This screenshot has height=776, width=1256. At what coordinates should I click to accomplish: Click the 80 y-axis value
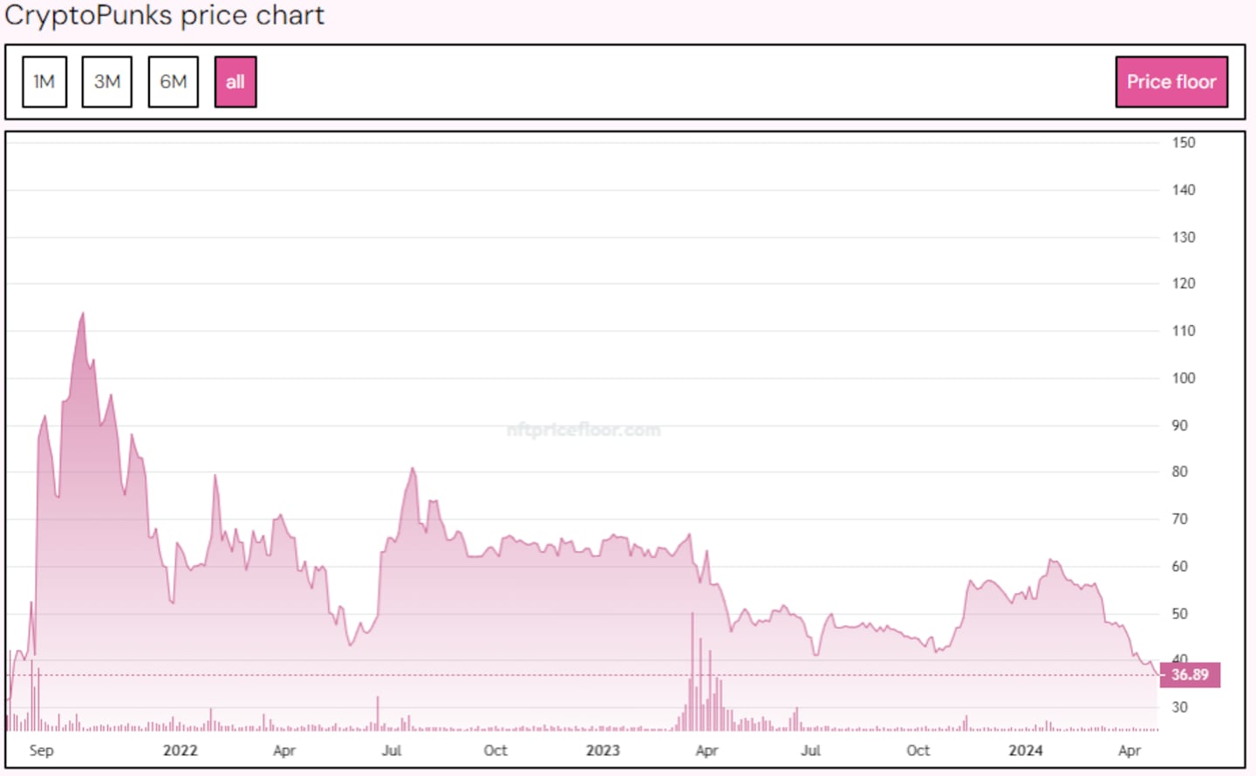pos(1179,472)
